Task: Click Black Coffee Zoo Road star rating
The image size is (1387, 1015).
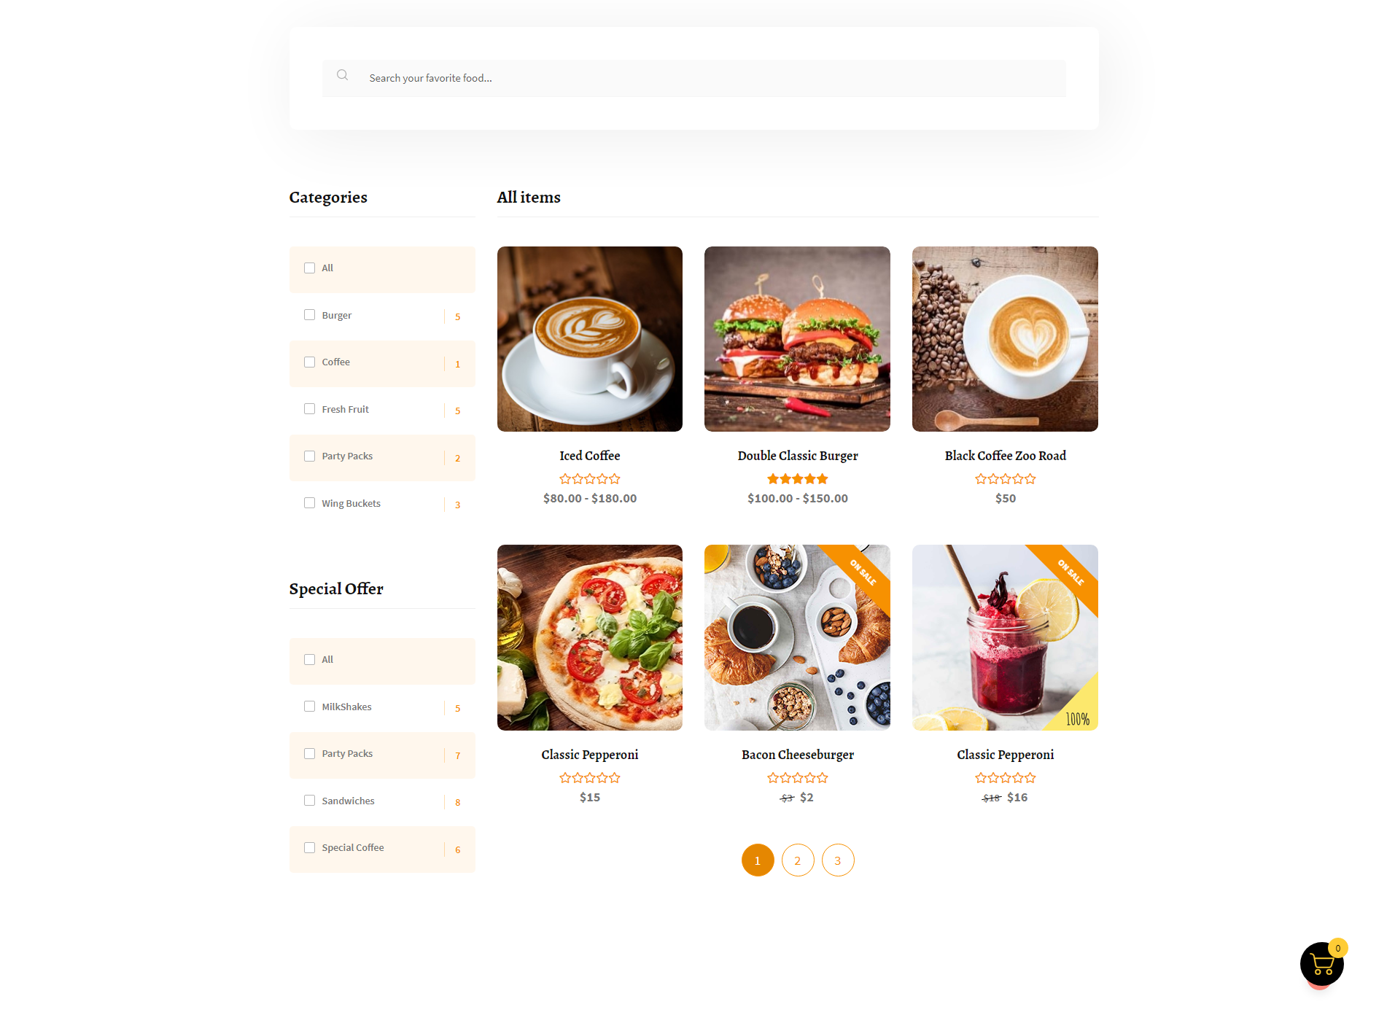Action: pyautogui.click(x=1005, y=479)
